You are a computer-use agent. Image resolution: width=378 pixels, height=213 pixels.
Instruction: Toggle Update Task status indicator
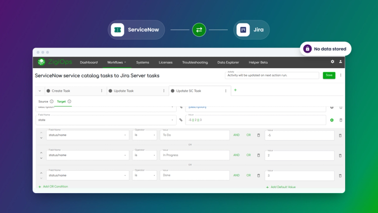tap(110, 91)
